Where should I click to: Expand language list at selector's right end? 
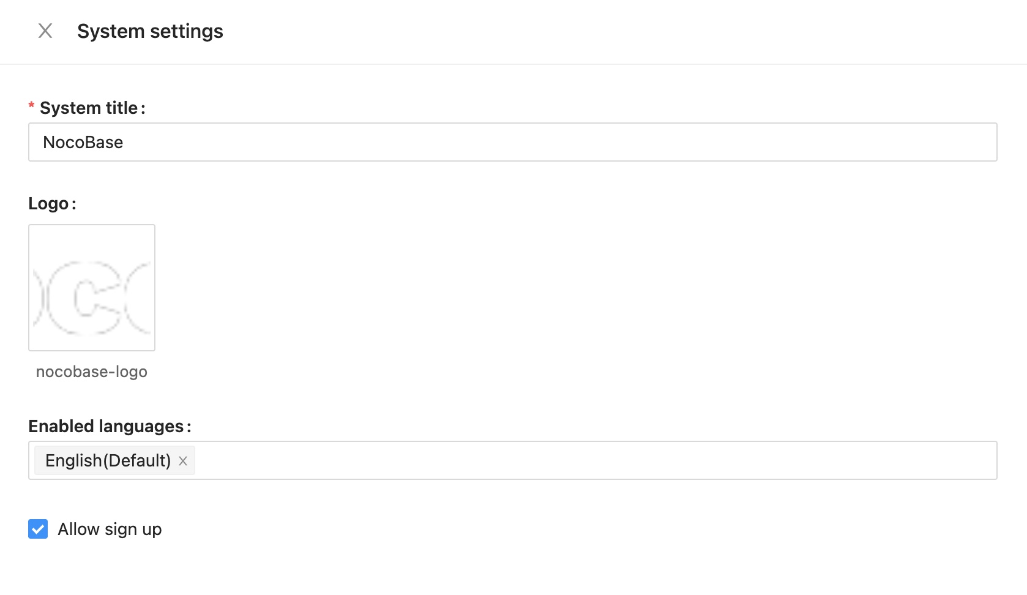point(982,460)
